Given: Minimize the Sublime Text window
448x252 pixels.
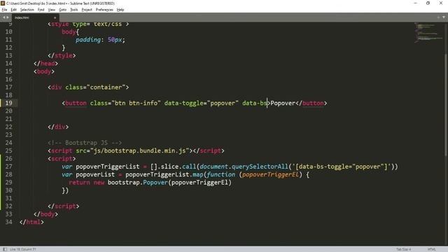Looking at the screenshot, I should pyautogui.click(x=416, y=3).
